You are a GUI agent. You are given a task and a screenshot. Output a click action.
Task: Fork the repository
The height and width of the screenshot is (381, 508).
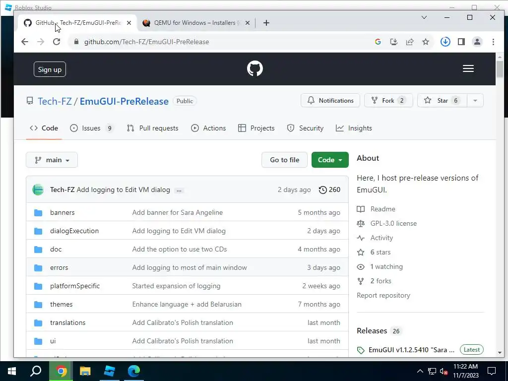[x=388, y=101]
